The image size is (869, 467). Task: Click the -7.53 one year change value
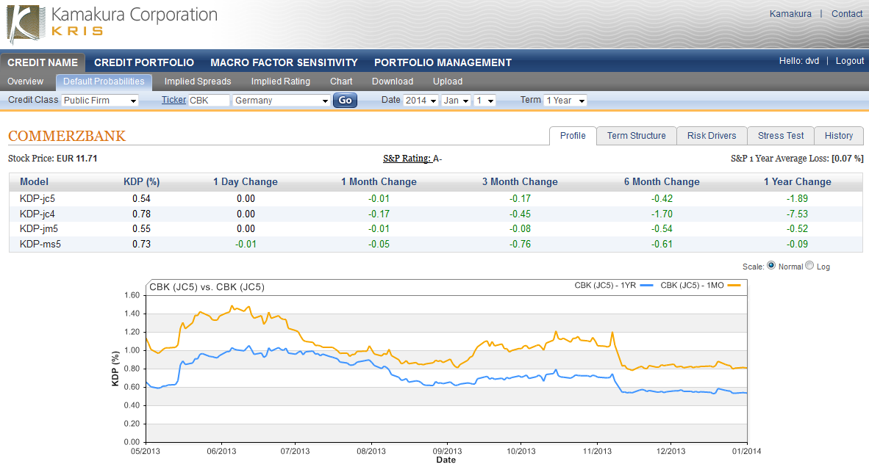pos(797,214)
